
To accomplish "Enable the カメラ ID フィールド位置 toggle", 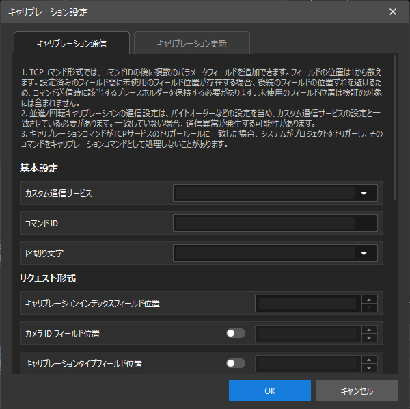I will click(x=236, y=333).
